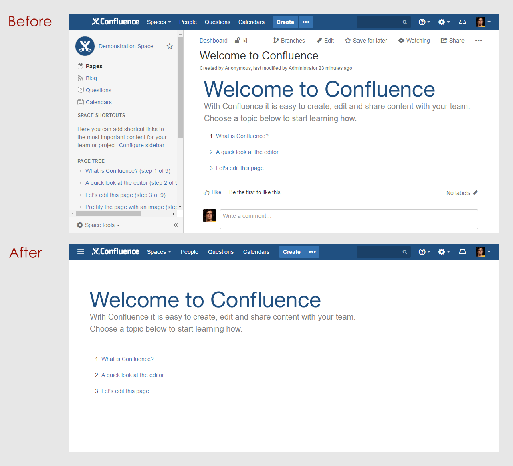Screen dimensions: 513x466
Task: Open Pages in the sidebar
Action: coord(90,66)
